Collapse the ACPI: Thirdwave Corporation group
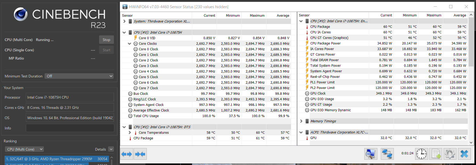 point(301,132)
